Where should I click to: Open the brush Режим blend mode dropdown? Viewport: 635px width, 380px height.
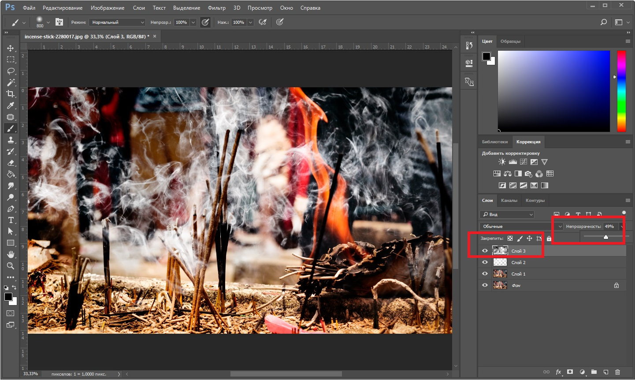click(x=117, y=22)
